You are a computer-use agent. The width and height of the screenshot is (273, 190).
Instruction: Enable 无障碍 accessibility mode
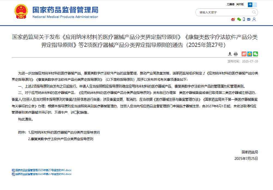(x=230, y=5)
